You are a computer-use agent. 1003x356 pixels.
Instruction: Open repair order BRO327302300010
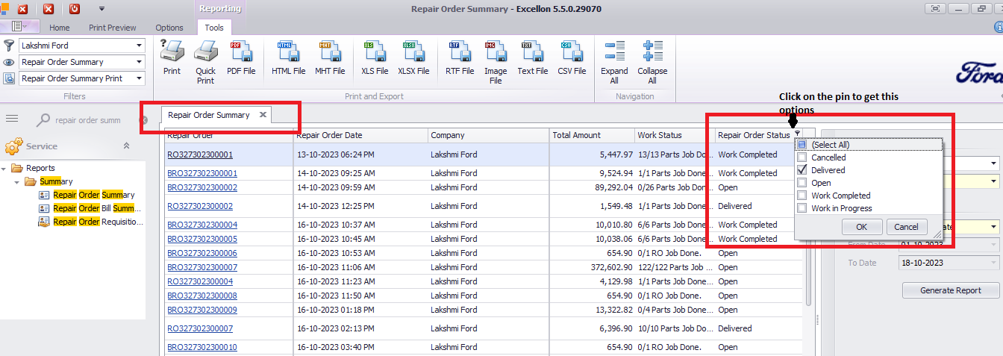202,347
